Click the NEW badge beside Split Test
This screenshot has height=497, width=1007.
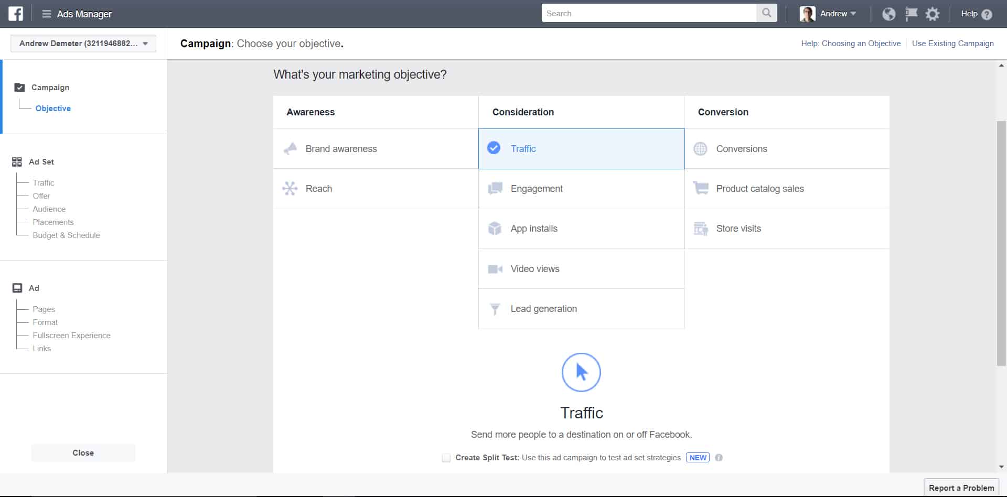pyautogui.click(x=698, y=458)
